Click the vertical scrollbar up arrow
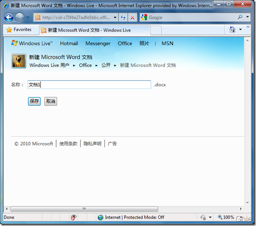 click(x=247, y=41)
